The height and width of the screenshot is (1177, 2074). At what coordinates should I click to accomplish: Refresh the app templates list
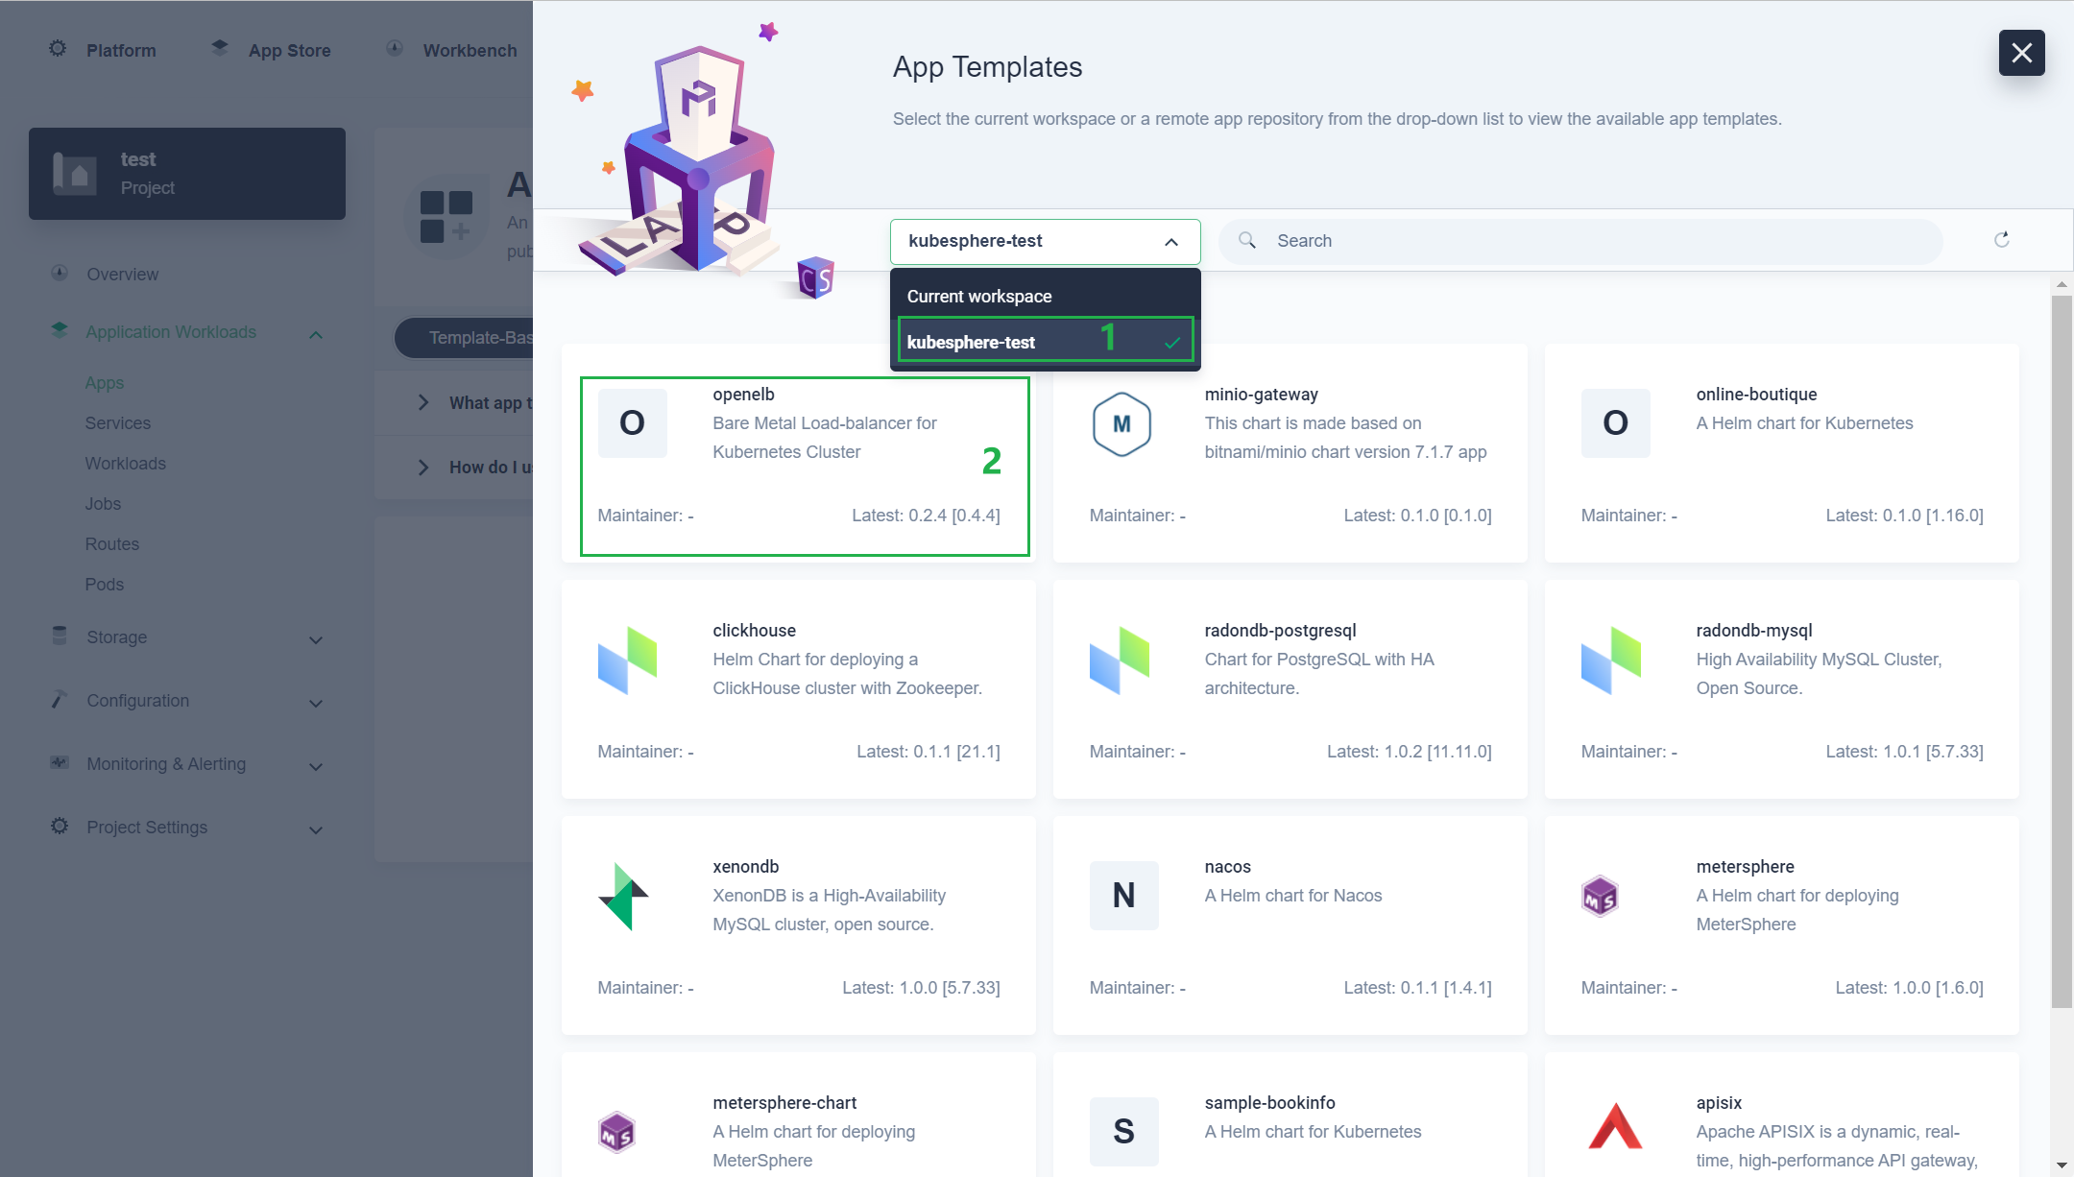pyautogui.click(x=2002, y=240)
